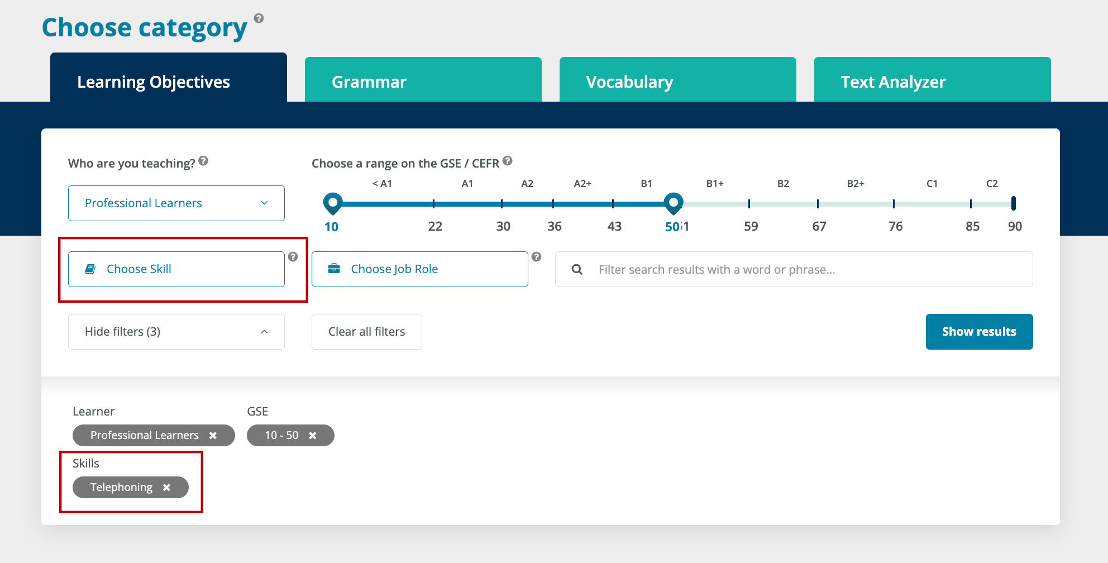Click the search magnifier icon

point(577,270)
